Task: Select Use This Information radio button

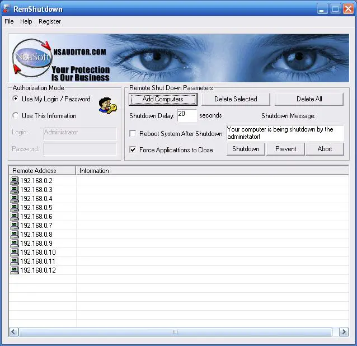Action: [16, 116]
